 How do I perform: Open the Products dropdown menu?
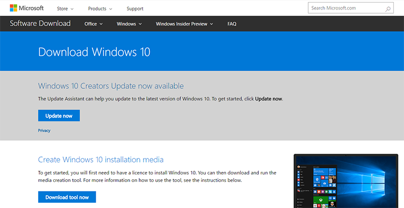(100, 9)
